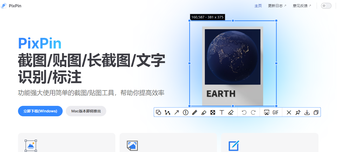Select the polyline tool
337x152 pixels.
167,112
